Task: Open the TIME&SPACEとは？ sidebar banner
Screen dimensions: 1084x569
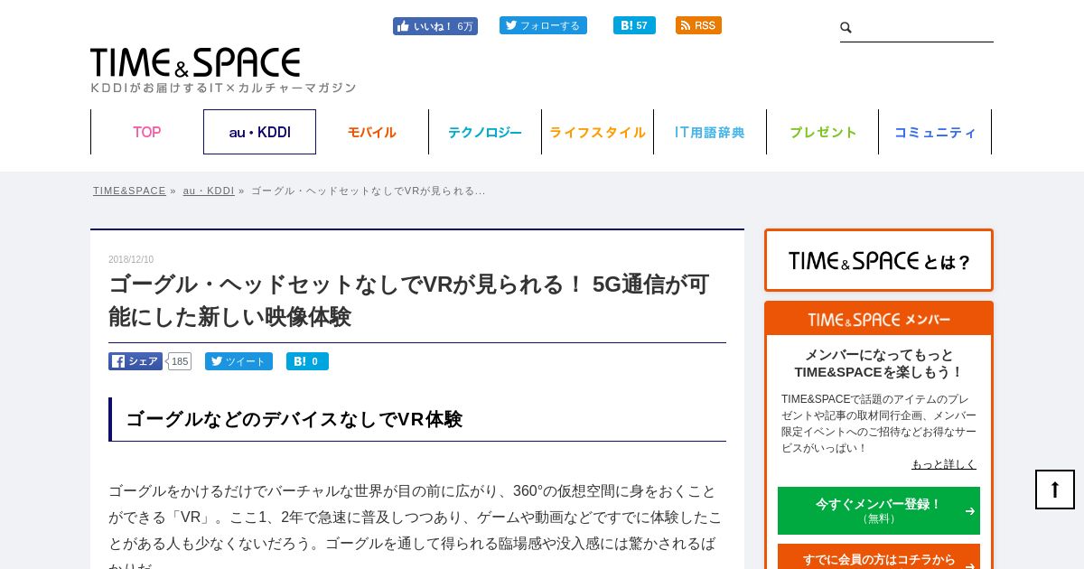Action: (879, 260)
